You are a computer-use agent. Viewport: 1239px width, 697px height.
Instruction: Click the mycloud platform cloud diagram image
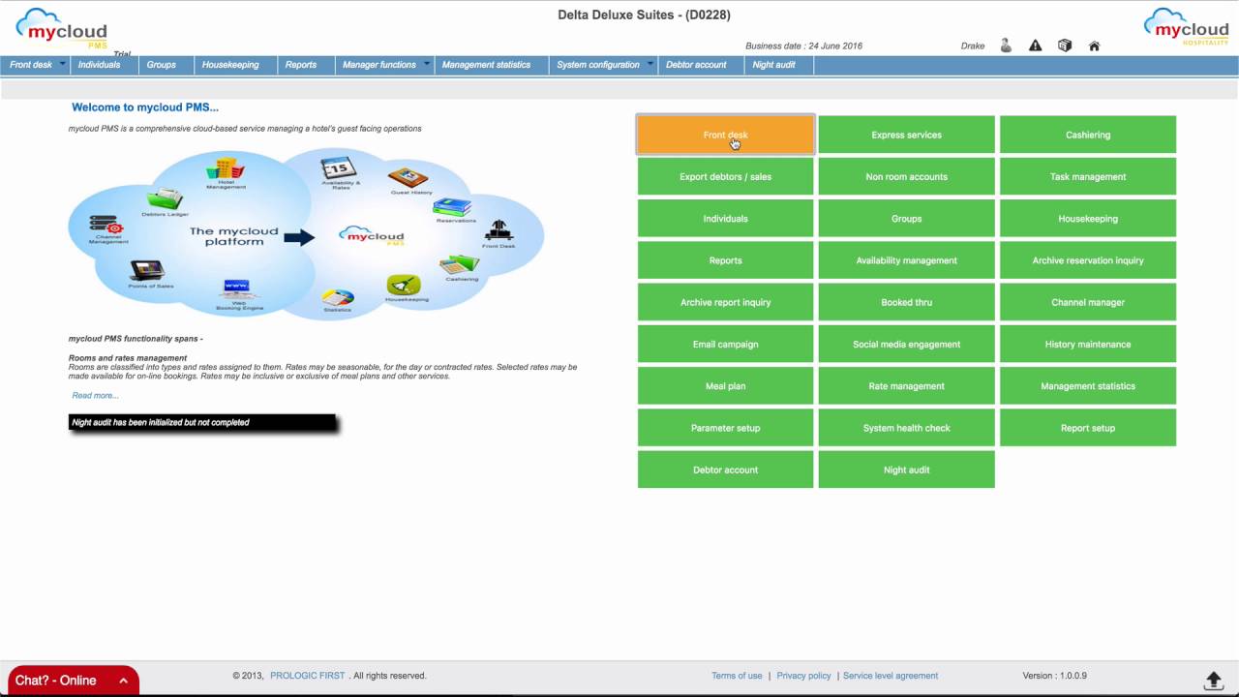(307, 232)
